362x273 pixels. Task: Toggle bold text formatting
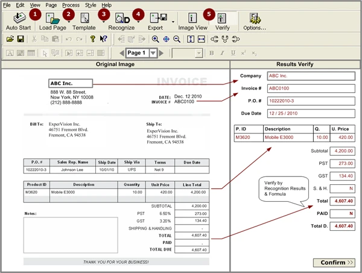211,53
